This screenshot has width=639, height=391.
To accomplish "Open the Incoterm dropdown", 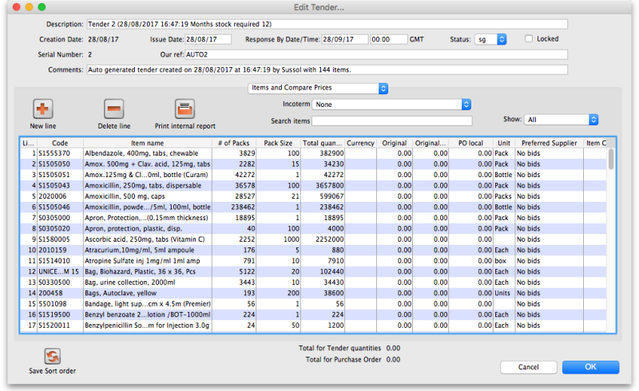I will pyautogui.click(x=391, y=104).
